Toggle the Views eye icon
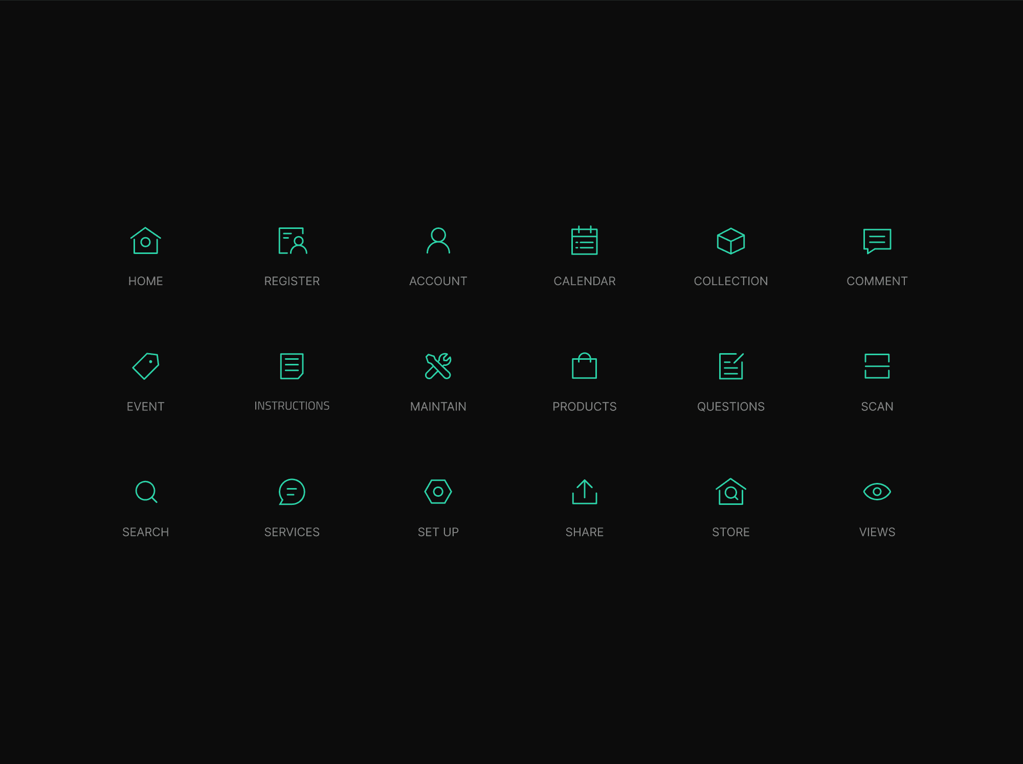Screen dimensions: 1023x764 (877, 492)
